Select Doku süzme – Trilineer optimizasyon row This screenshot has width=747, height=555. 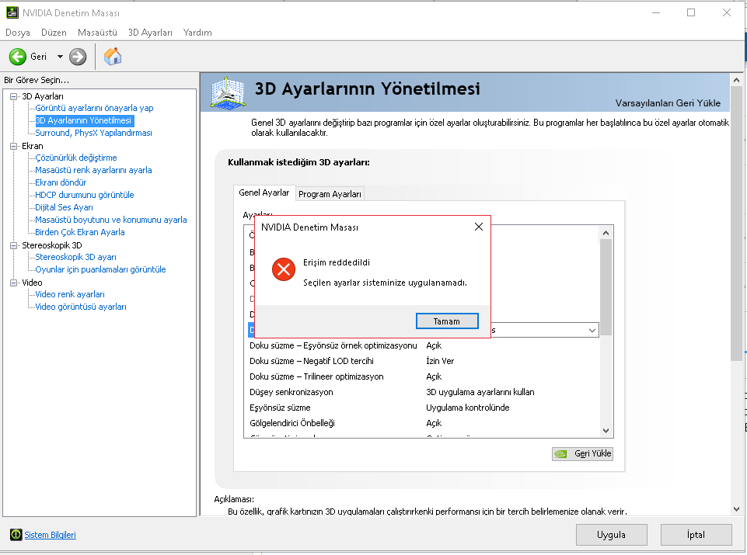(x=424, y=376)
